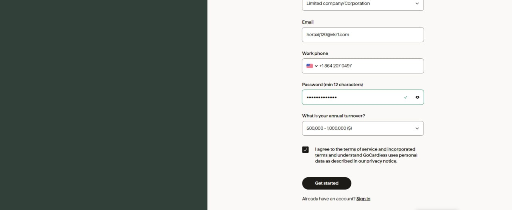This screenshot has width=512, height=210.
Task: Click chevron arrow on Limited company/Corporation field
Action: coord(417,4)
